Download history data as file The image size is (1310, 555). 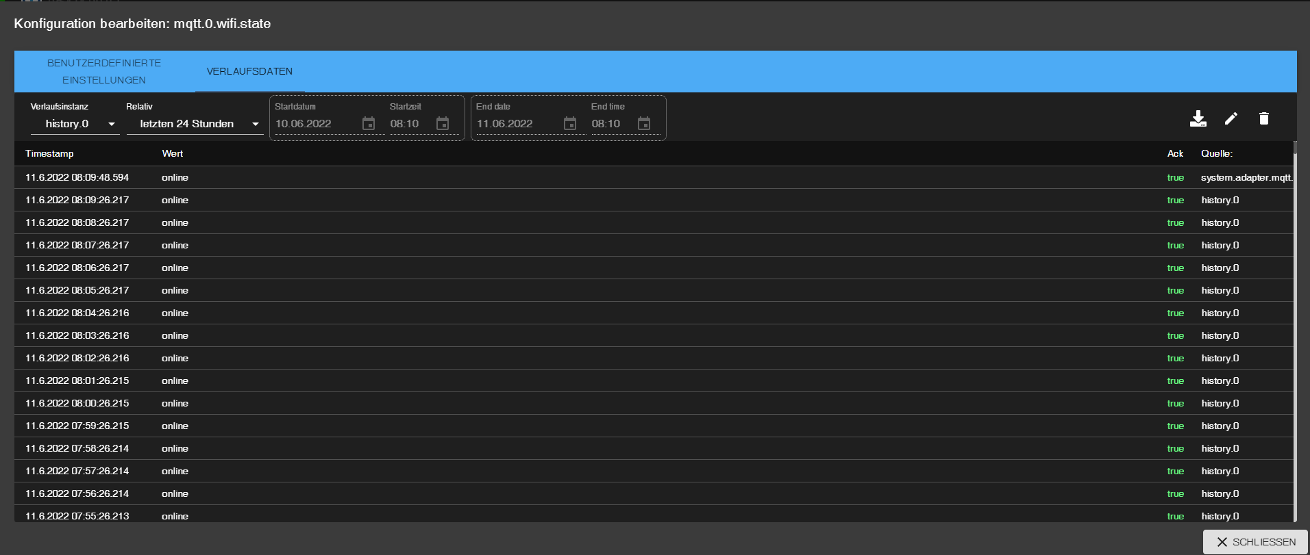point(1198,118)
